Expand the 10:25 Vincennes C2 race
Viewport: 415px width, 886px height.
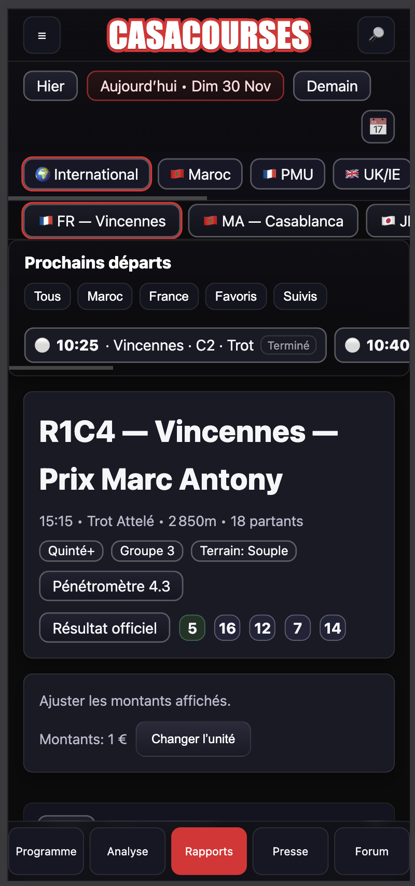[175, 345]
